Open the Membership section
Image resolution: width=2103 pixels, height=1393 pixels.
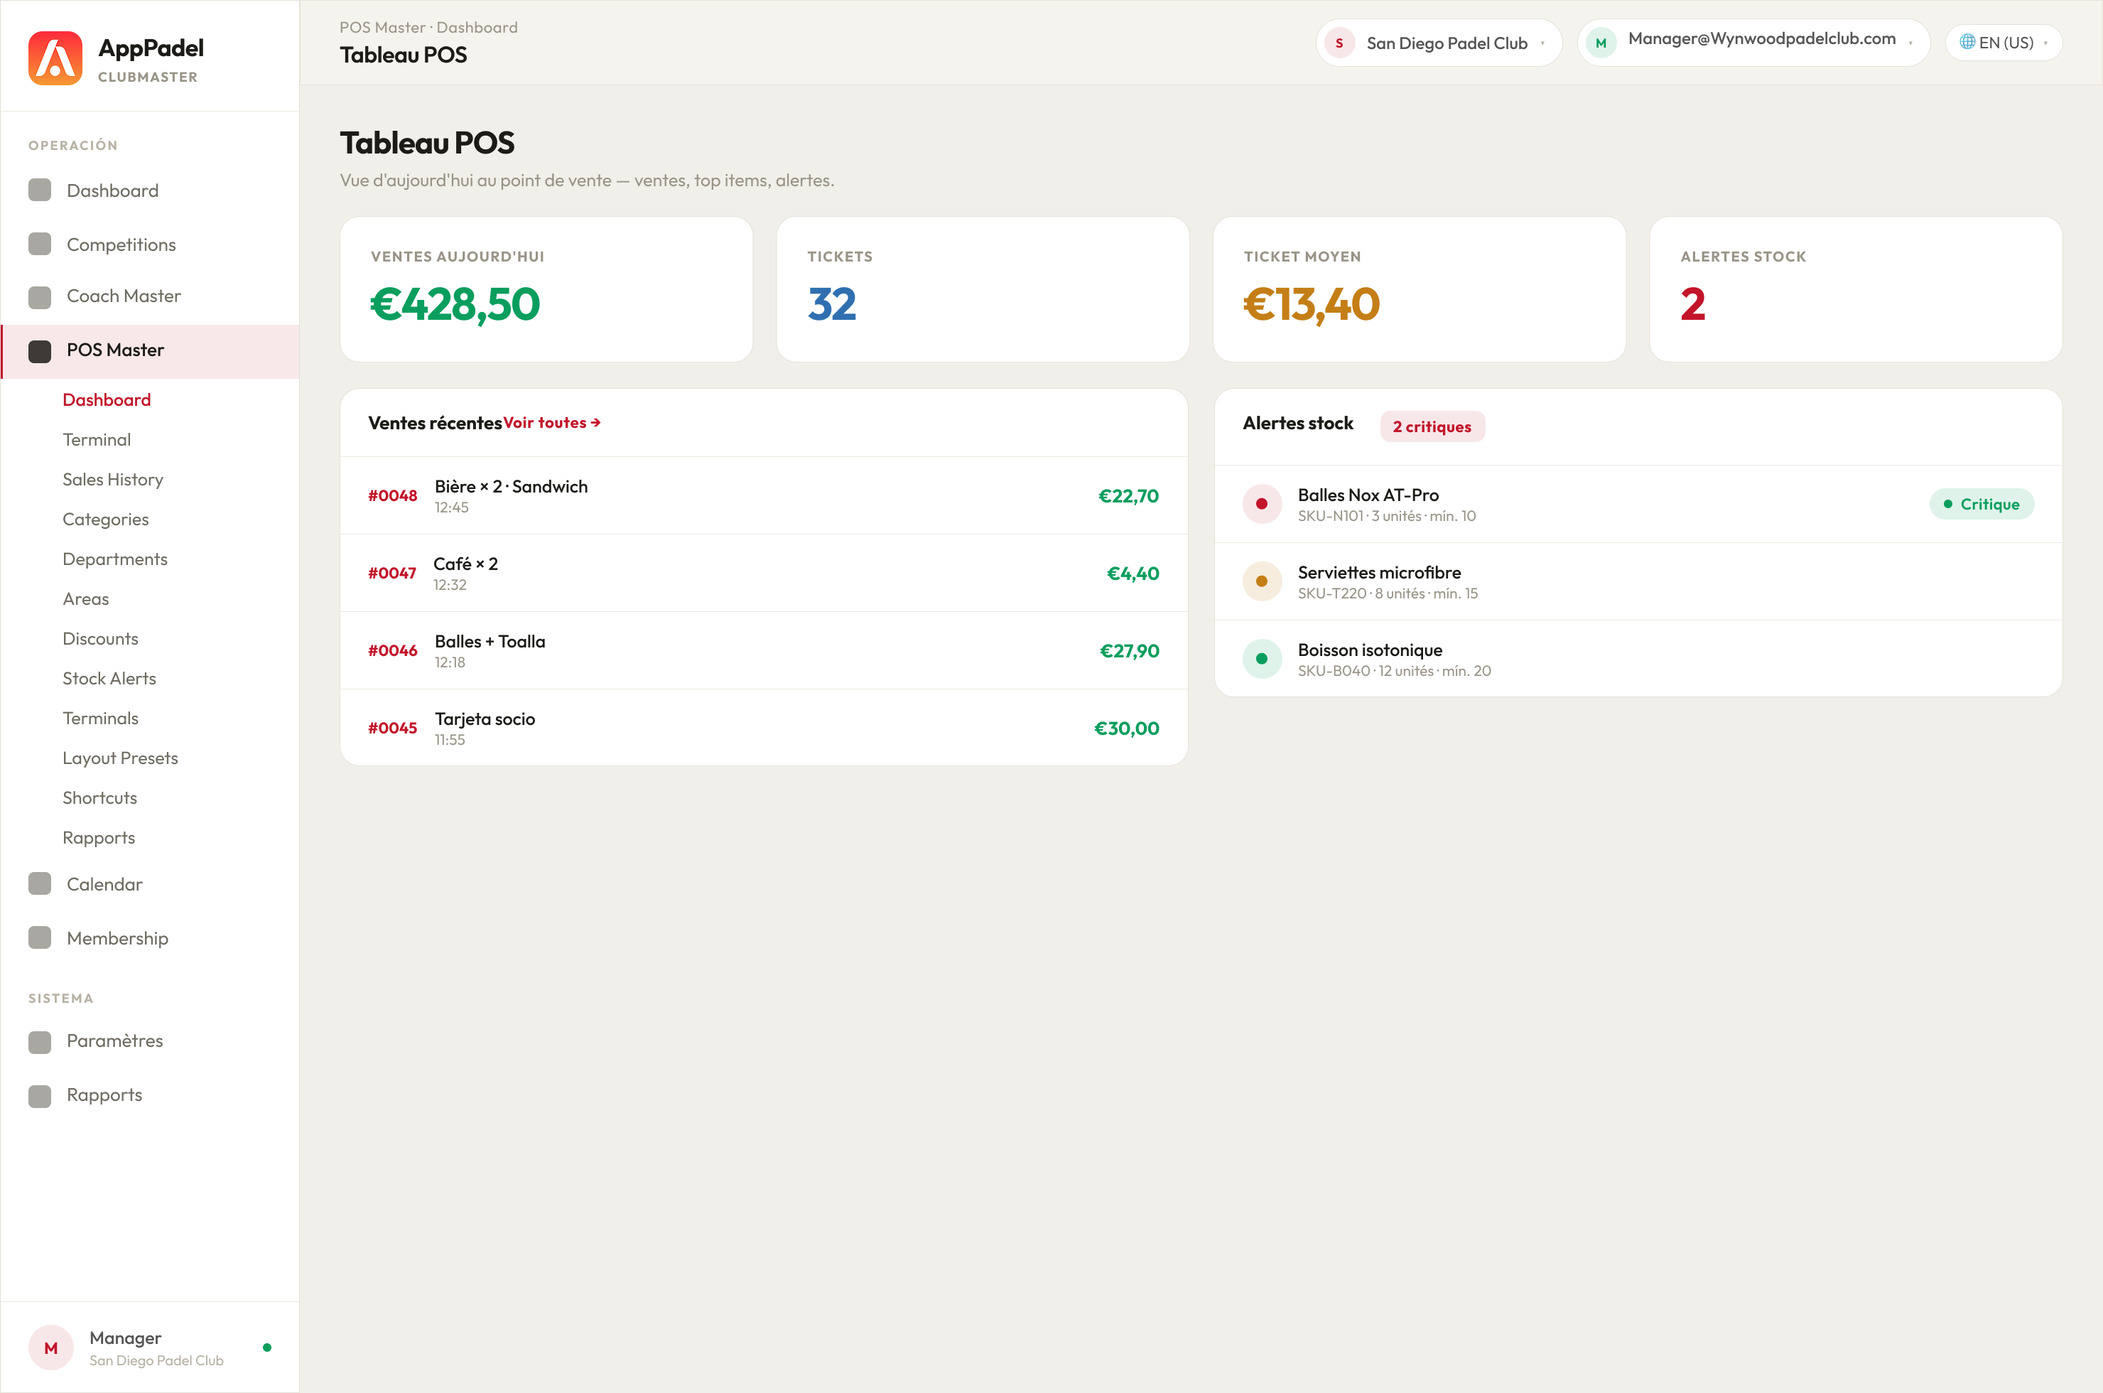pos(149,938)
